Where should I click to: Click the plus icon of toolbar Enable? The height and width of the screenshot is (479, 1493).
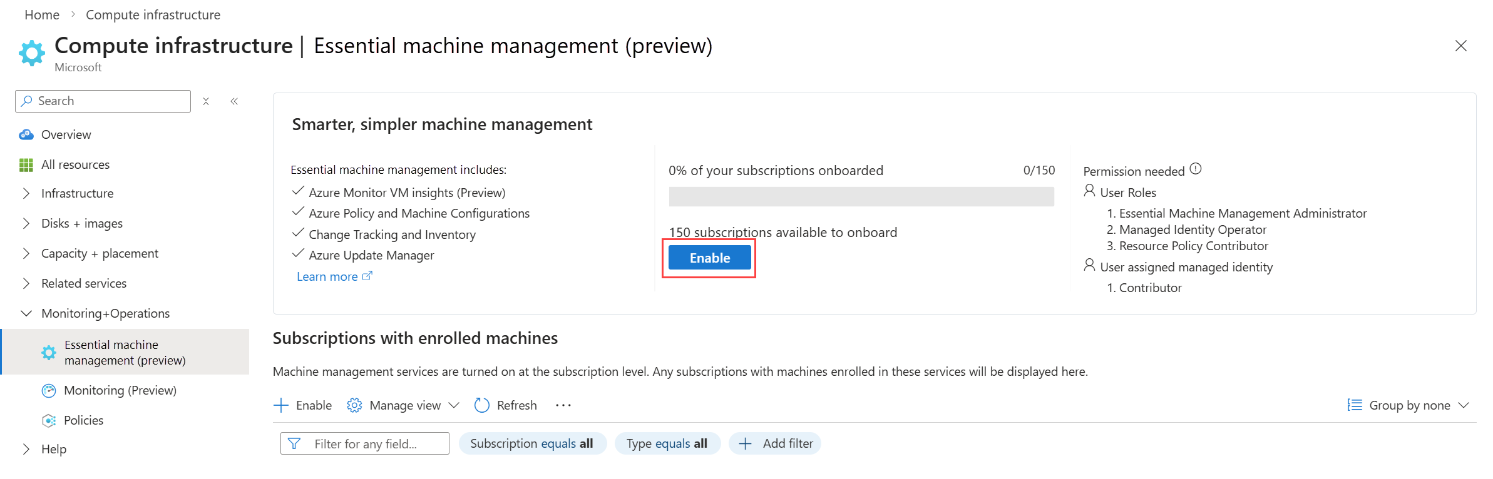coord(281,405)
